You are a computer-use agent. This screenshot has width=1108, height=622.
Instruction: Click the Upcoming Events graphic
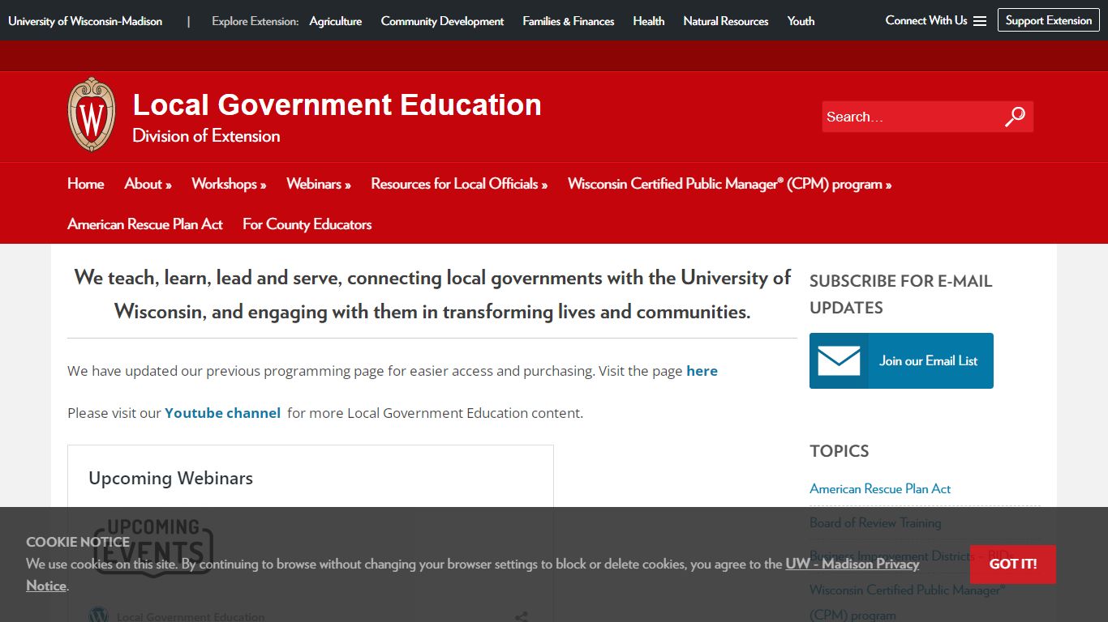(153, 548)
